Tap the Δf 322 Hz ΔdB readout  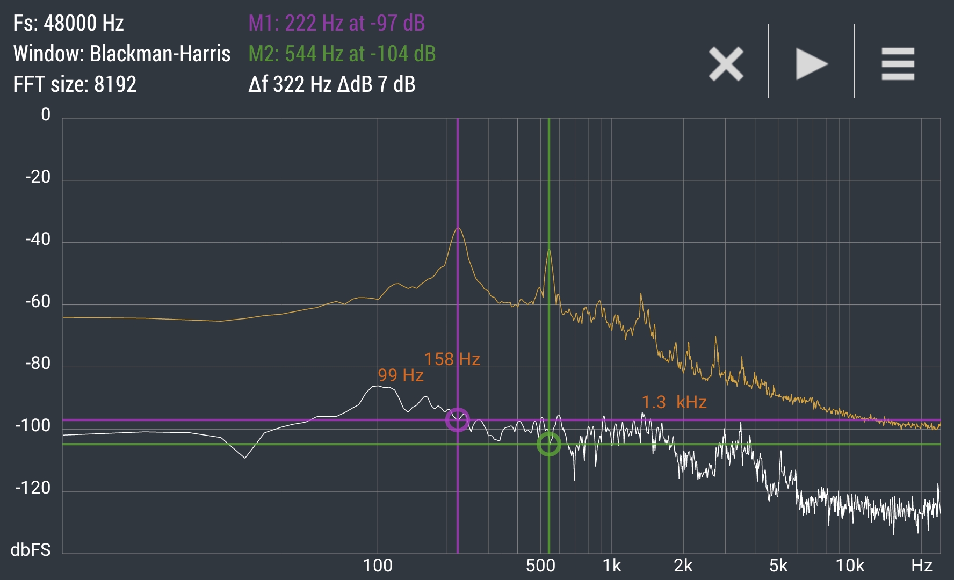[x=332, y=84]
